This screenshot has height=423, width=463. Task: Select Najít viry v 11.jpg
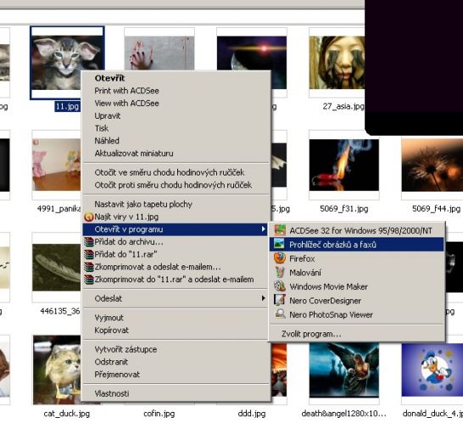(x=126, y=217)
